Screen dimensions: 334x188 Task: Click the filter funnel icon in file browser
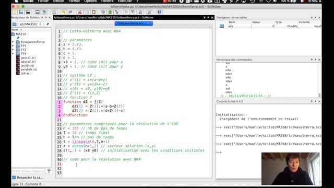(49, 171)
